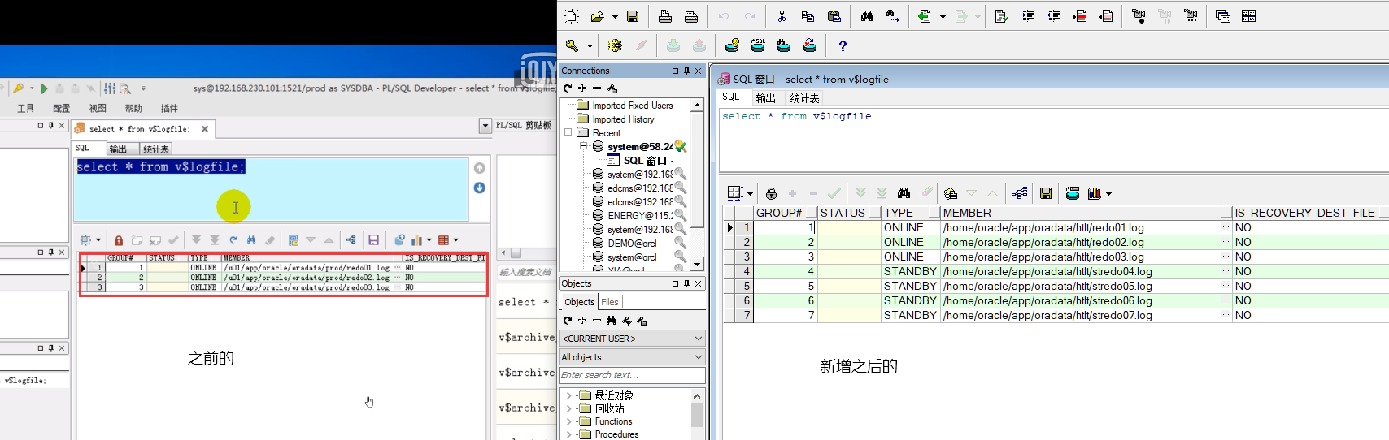Open the 工具 menu in left PL/SQL window
This screenshot has width=1389, height=440.
26,108
